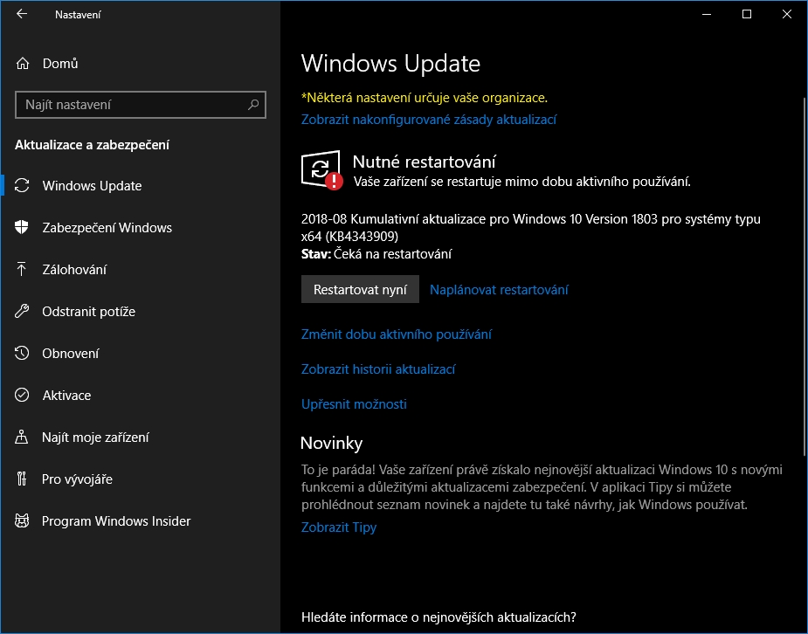The height and width of the screenshot is (634, 808).
Task: Click the Odstranit potíže wrench icon
Action: [22, 311]
